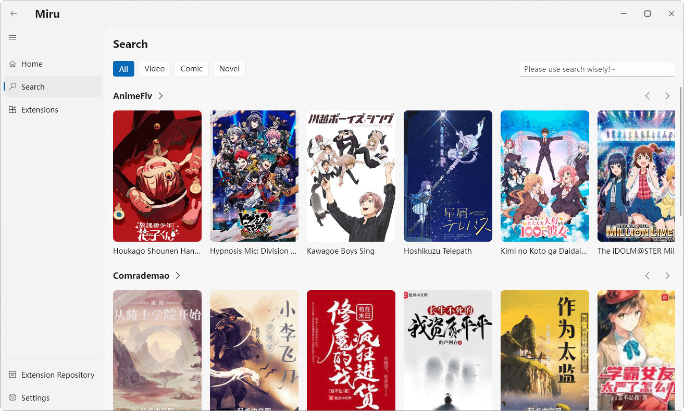Minimize the Miru window
Viewport: 684px width, 411px height.
[x=624, y=14]
